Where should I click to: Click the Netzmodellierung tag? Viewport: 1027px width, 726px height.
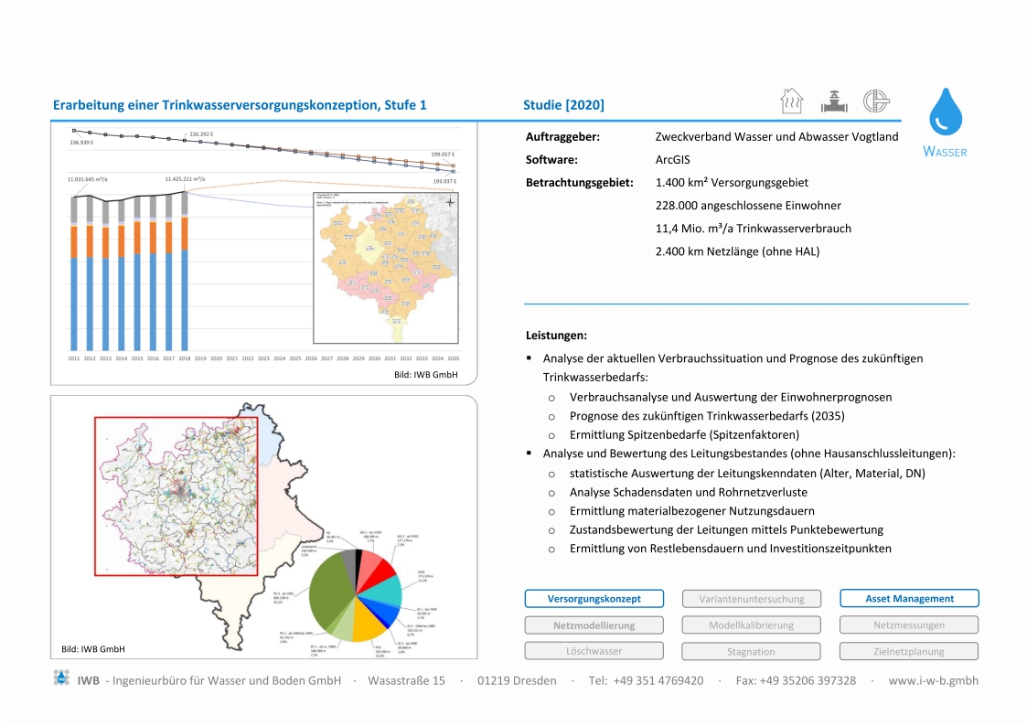point(594,625)
